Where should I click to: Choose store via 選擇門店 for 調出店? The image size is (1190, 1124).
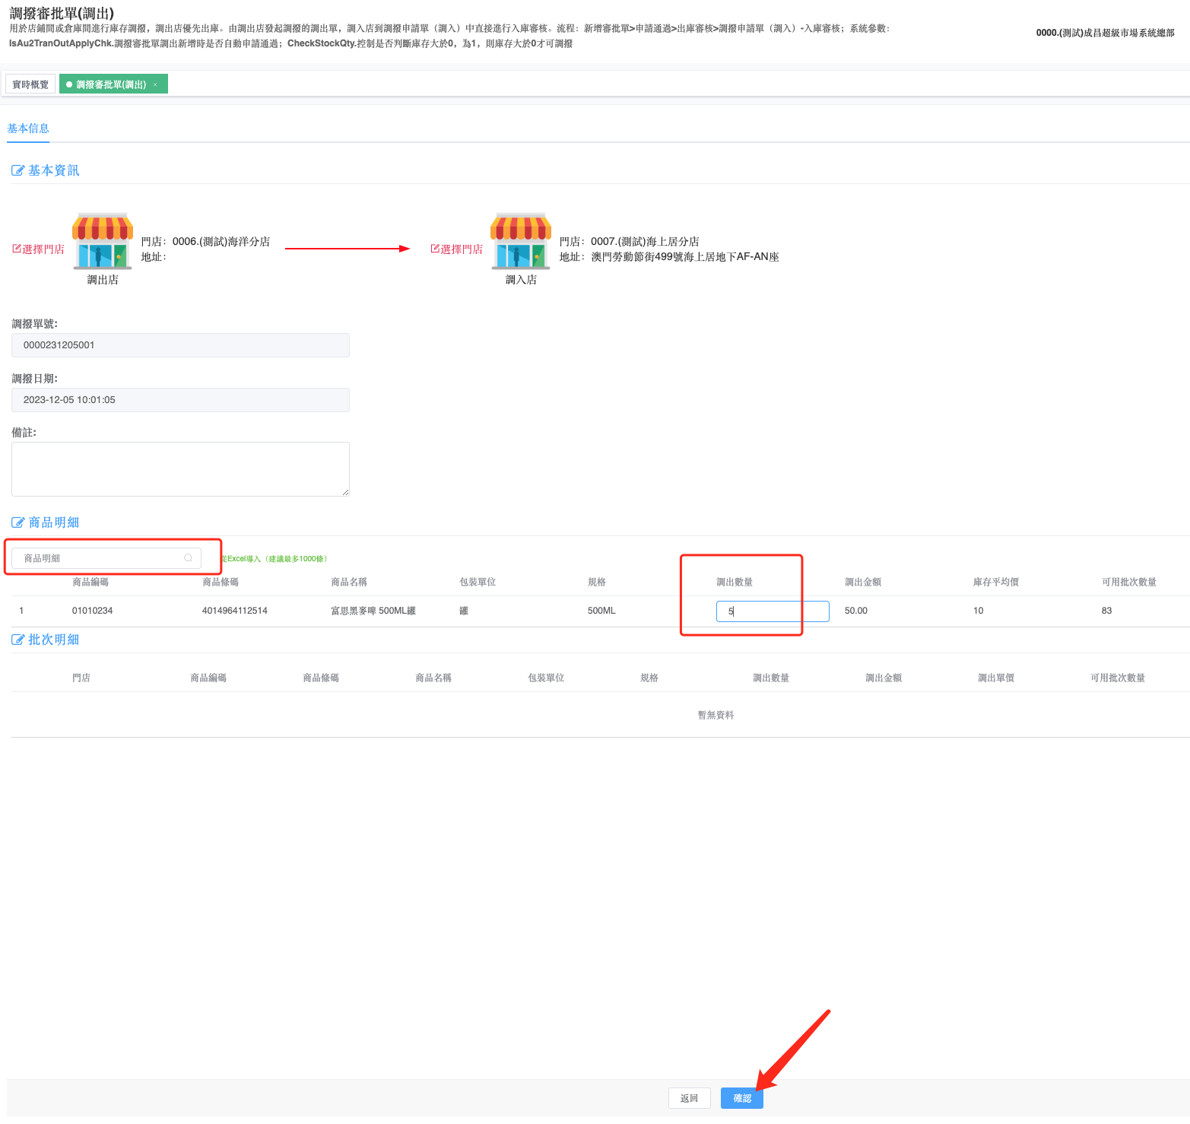point(39,249)
